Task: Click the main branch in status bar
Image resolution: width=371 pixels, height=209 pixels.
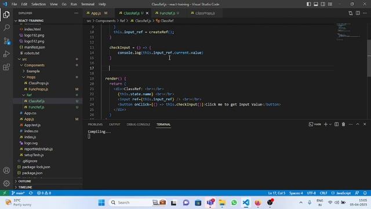Action: click(18, 193)
